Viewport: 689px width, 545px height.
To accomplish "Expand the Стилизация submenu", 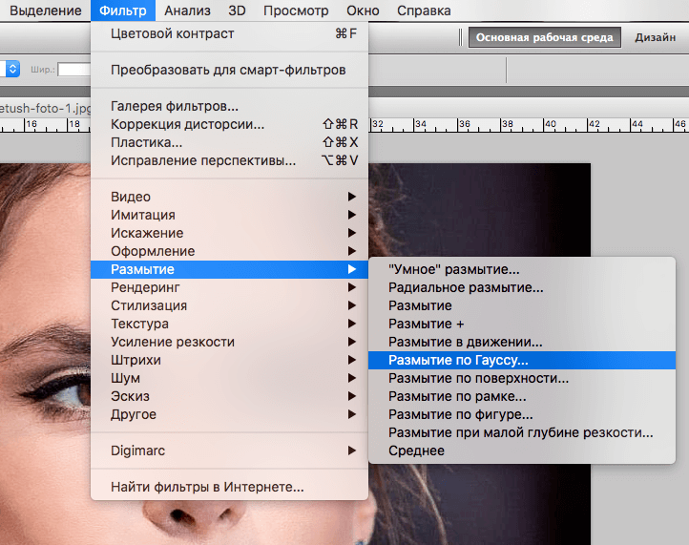I will pyautogui.click(x=229, y=305).
